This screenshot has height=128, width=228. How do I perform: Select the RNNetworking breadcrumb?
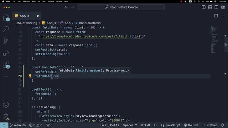[26, 23]
